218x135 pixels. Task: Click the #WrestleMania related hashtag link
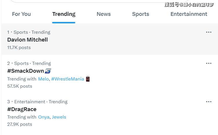pos(68,79)
